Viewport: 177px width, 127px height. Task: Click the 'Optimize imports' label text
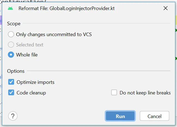click(x=35, y=82)
